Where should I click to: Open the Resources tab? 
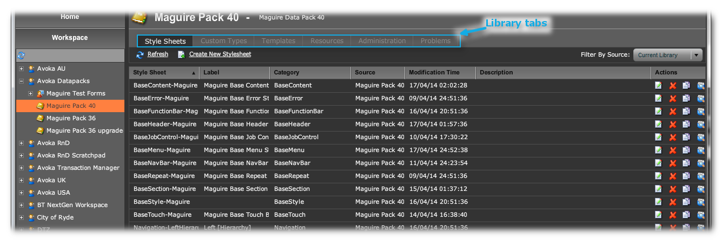327,41
